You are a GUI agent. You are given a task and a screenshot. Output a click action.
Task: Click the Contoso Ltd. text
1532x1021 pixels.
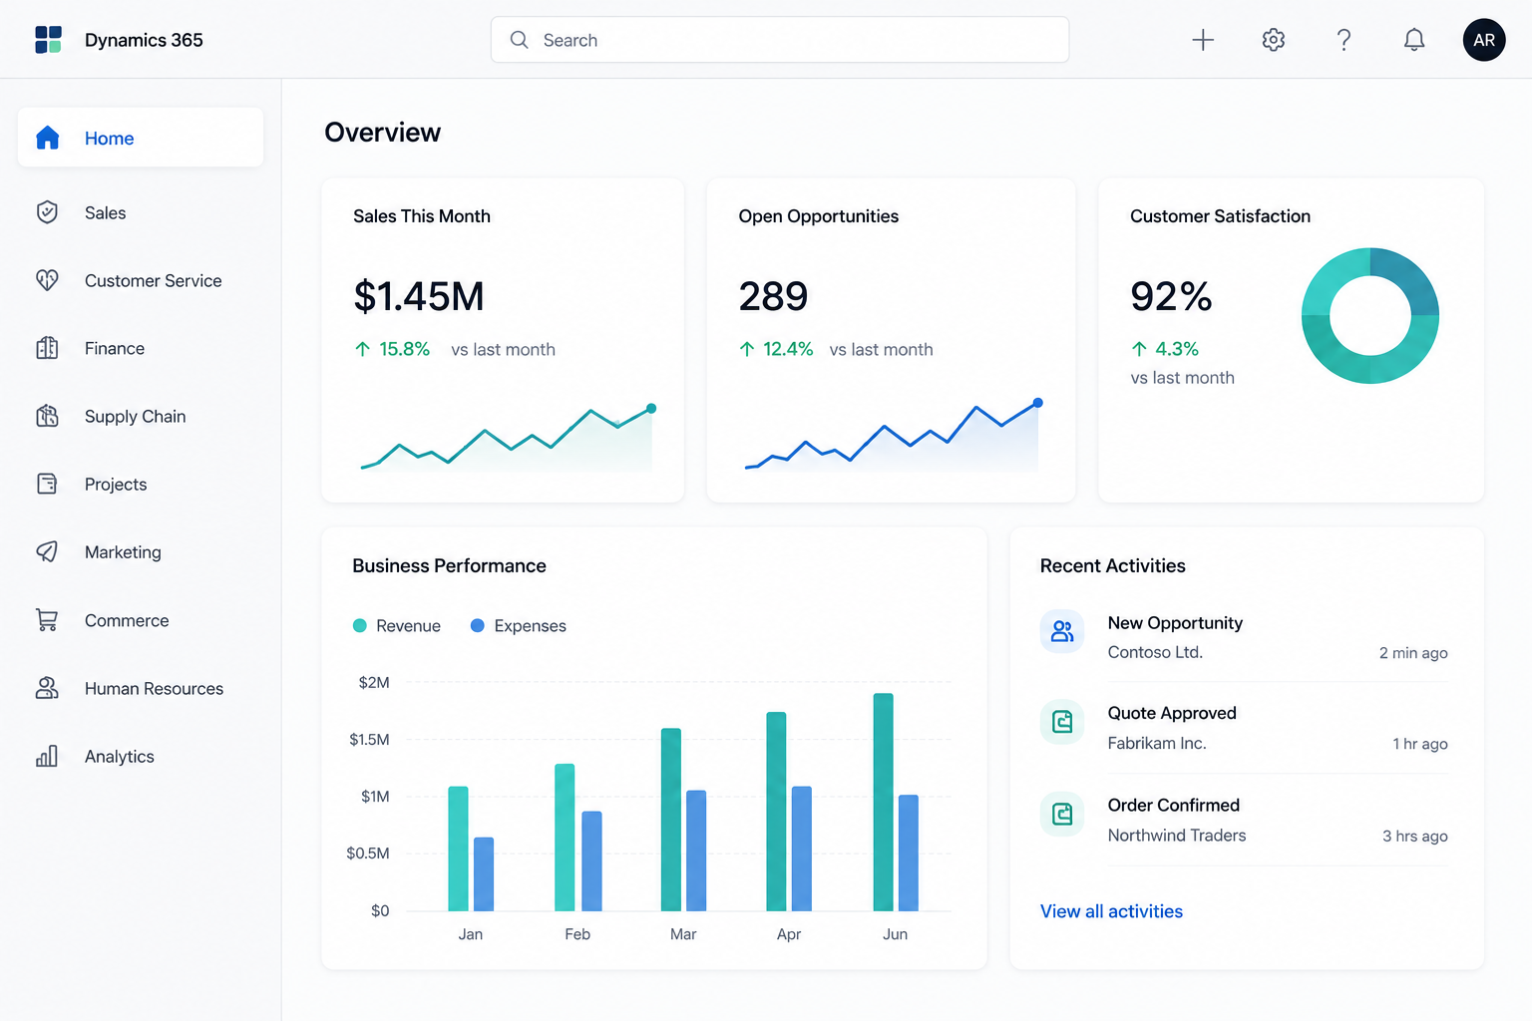[x=1155, y=652]
